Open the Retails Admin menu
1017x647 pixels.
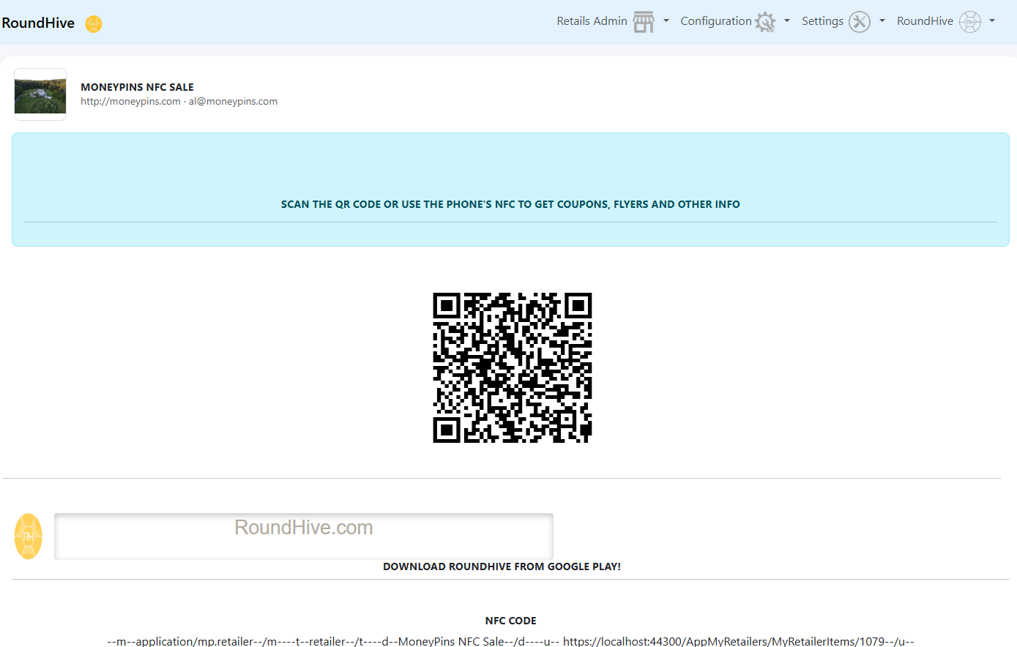click(613, 22)
